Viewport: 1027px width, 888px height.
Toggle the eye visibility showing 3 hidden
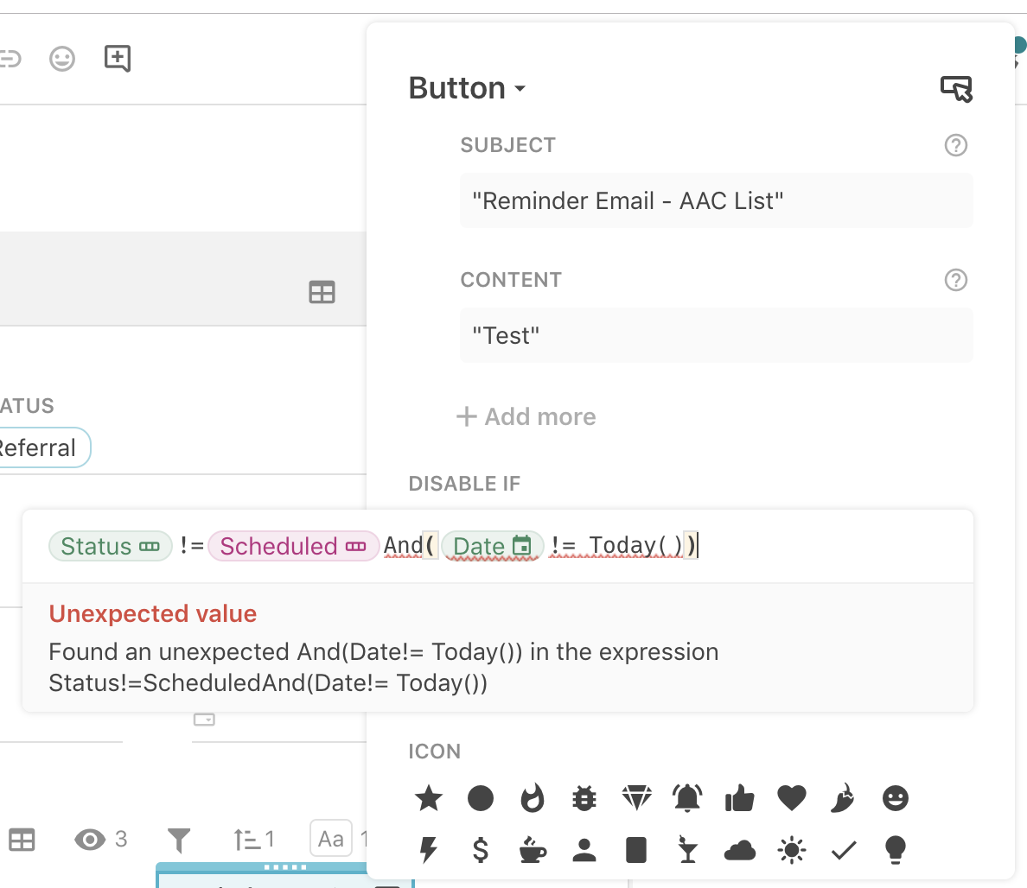pyautogui.click(x=100, y=839)
